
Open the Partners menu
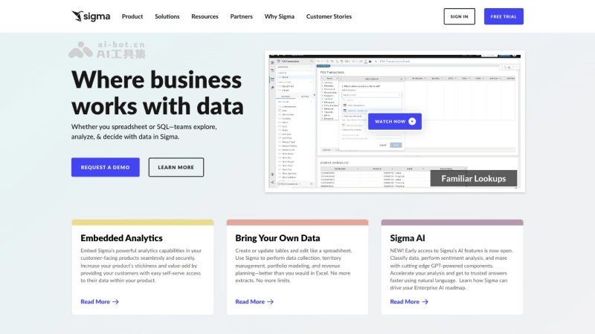pos(241,16)
